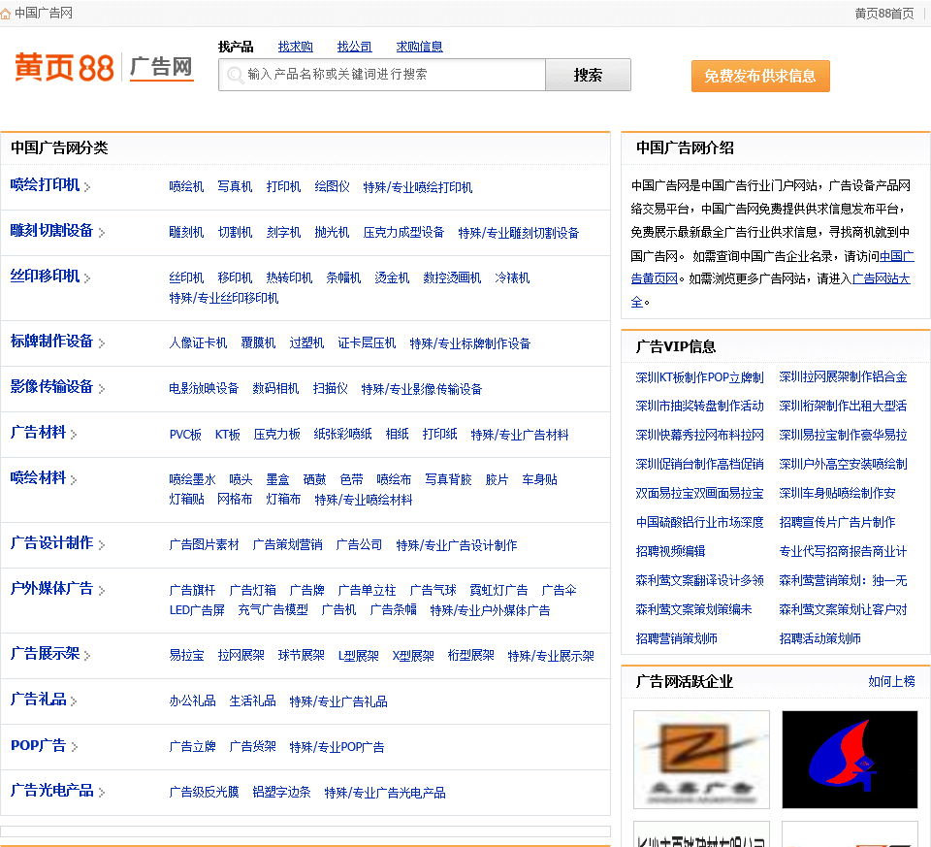Open the LED广告屏 link
This screenshot has width=931, height=847.
(x=197, y=610)
